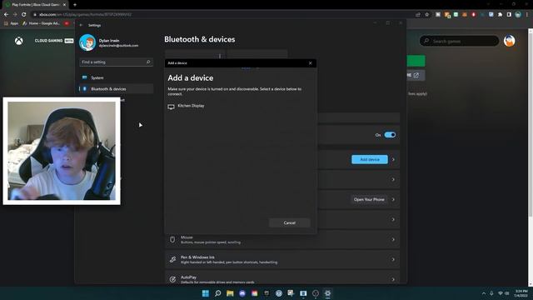Select Bluetooth & devices in the sidebar
Image resolution: width=533 pixels, height=300 pixels.
point(116,89)
